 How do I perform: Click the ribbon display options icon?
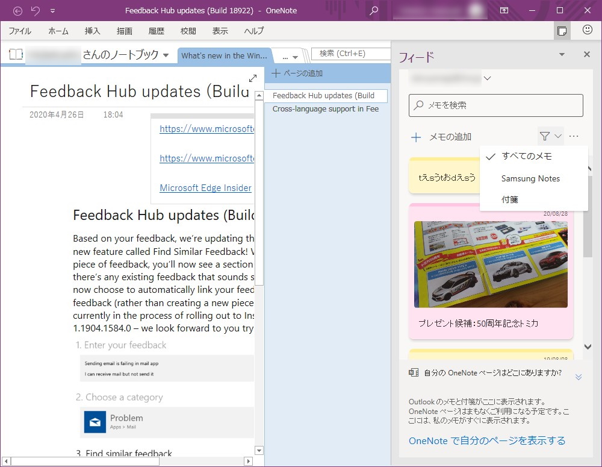click(504, 10)
